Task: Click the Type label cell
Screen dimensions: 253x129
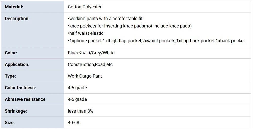Action: click(32, 76)
